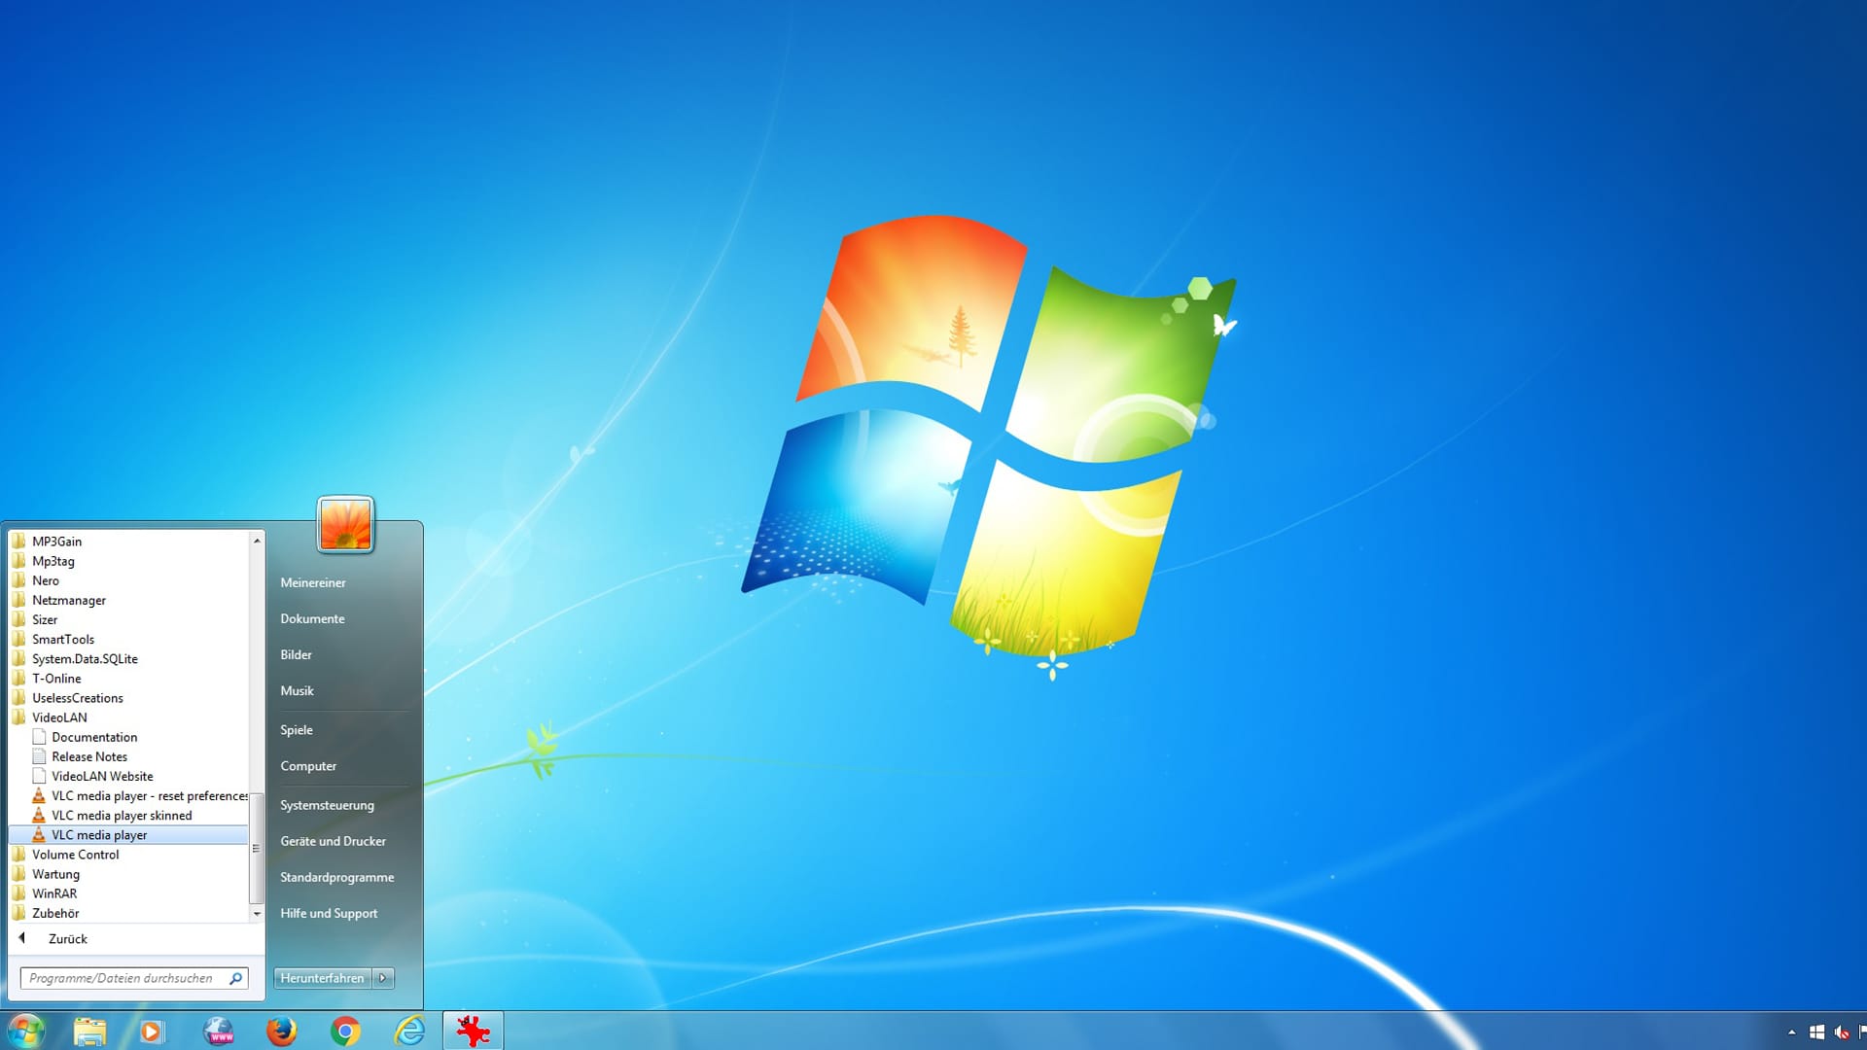Image resolution: width=1867 pixels, height=1050 pixels.
Task: Click the Zurück back arrow icon
Action: (x=21, y=938)
